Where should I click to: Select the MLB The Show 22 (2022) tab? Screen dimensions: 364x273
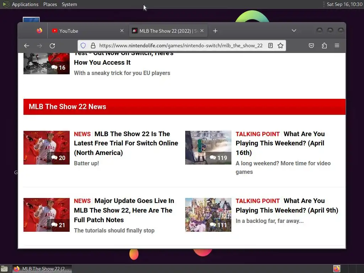coord(168,31)
